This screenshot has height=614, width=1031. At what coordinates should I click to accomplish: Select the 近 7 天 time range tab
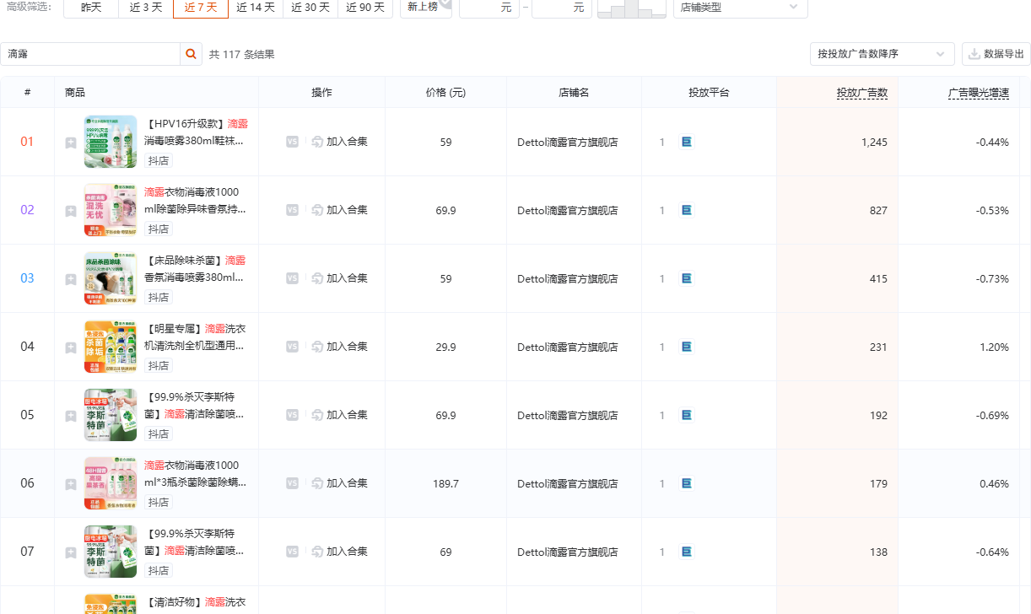pyautogui.click(x=201, y=8)
